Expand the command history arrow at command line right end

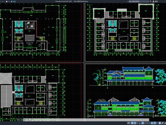pos(148,120)
